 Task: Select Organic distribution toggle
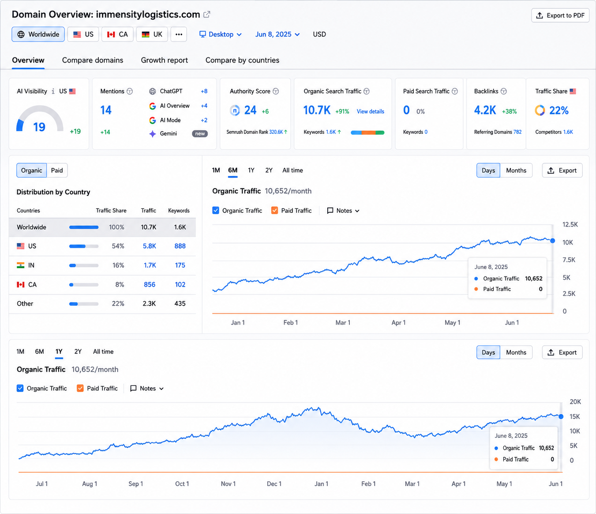point(32,170)
